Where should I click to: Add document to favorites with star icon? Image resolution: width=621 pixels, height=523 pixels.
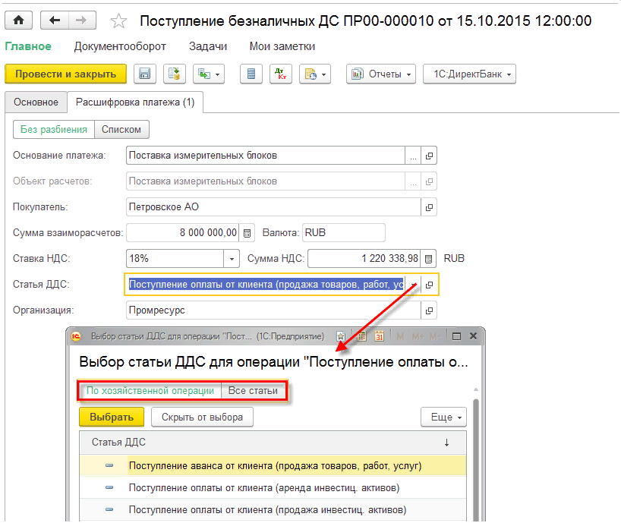pos(119,20)
